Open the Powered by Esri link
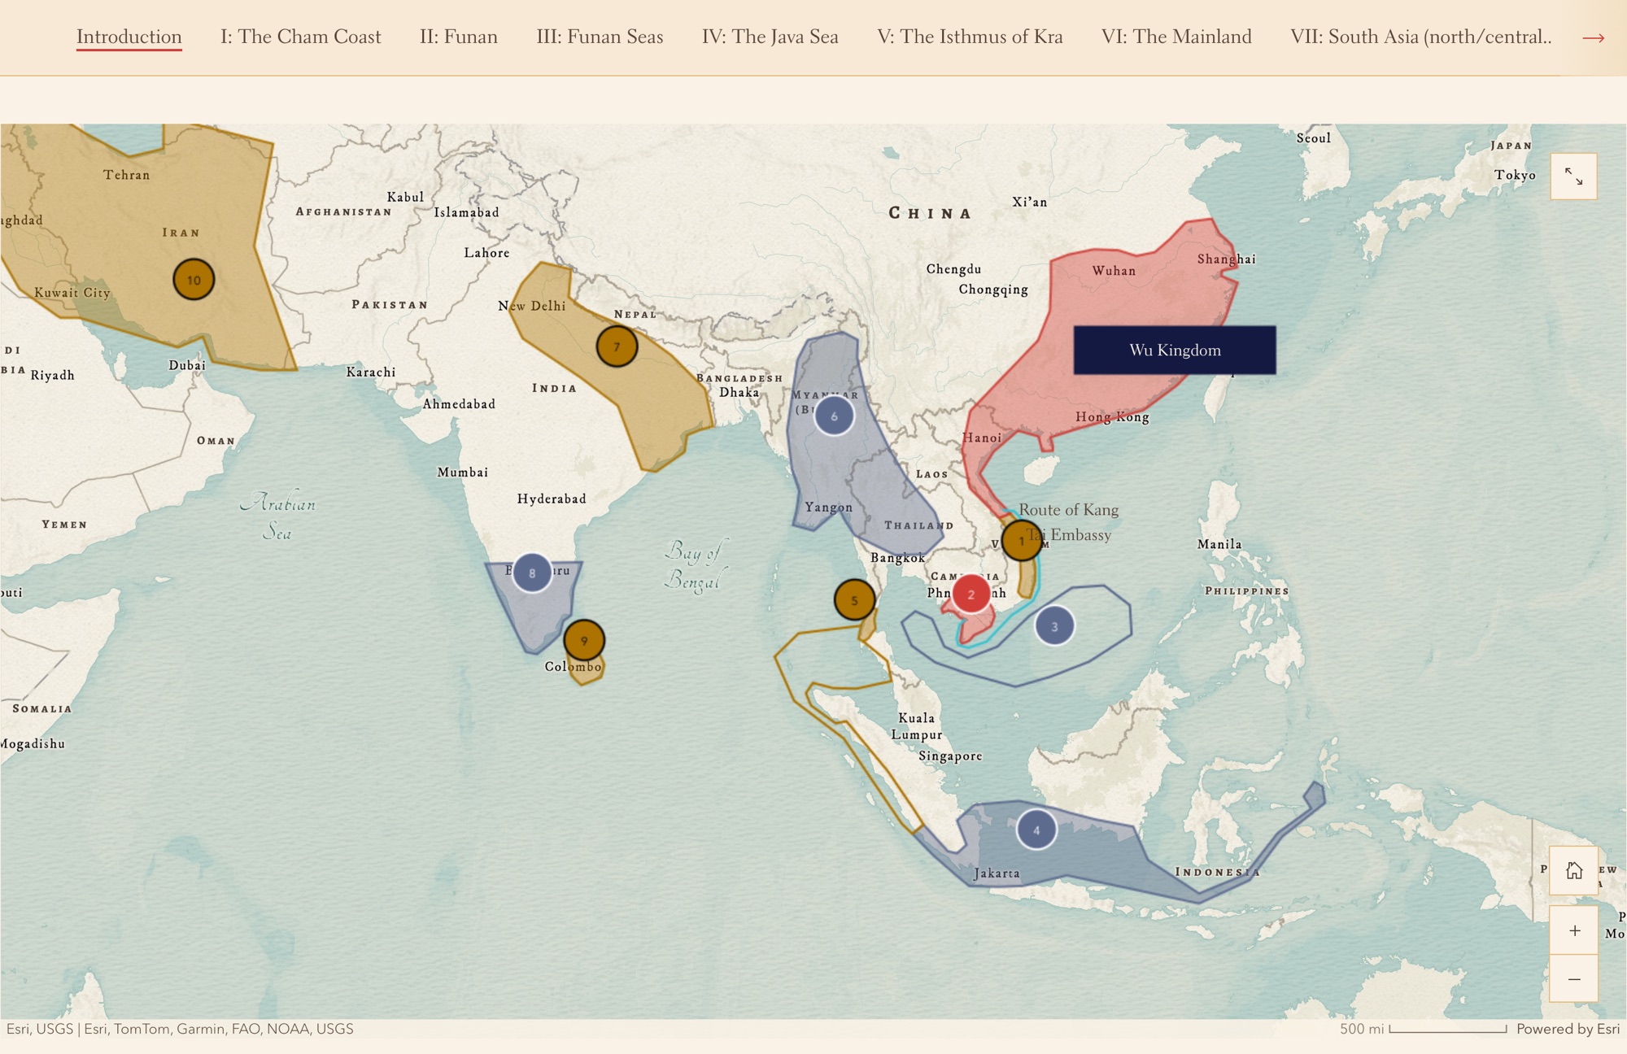This screenshot has width=1627, height=1054. (x=1568, y=1029)
